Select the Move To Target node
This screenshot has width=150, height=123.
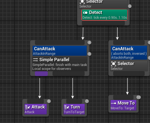(123, 105)
